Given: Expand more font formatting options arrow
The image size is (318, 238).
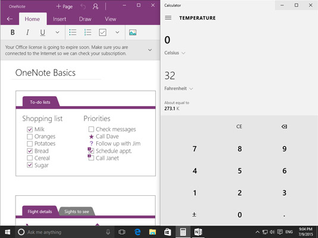Looking at the screenshot, I should click(58, 33).
